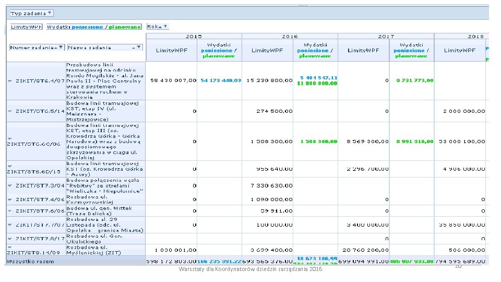Expand row ZIKIT/ST6.5/14
Viewport: 501px width, 282px height.
(10, 111)
